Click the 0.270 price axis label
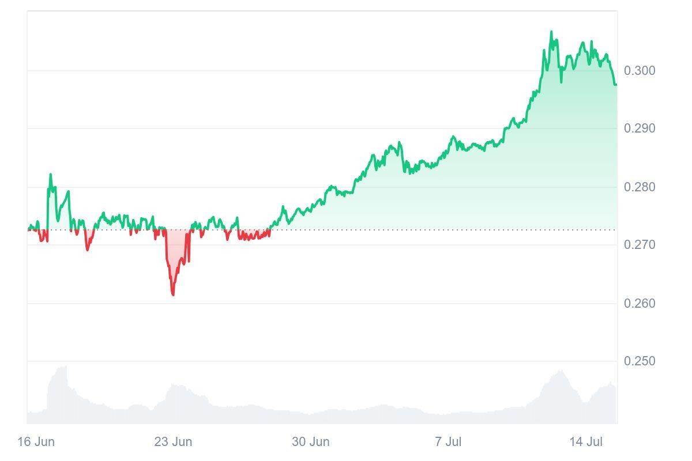This screenshot has width=692, height=461. (x=640, y=245)
